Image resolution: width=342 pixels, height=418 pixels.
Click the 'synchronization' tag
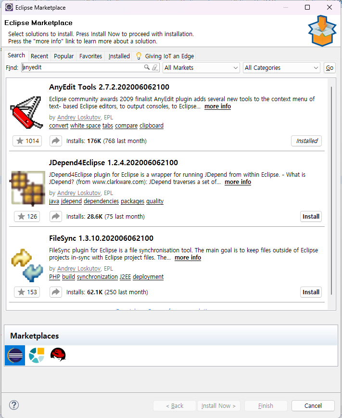[x=97, y=277]
